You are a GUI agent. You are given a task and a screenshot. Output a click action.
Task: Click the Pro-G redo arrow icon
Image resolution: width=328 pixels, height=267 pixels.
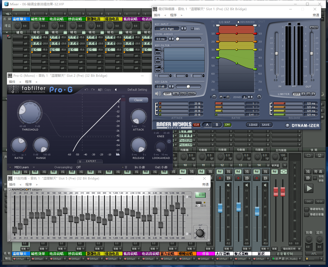click(x=93, y=90)
